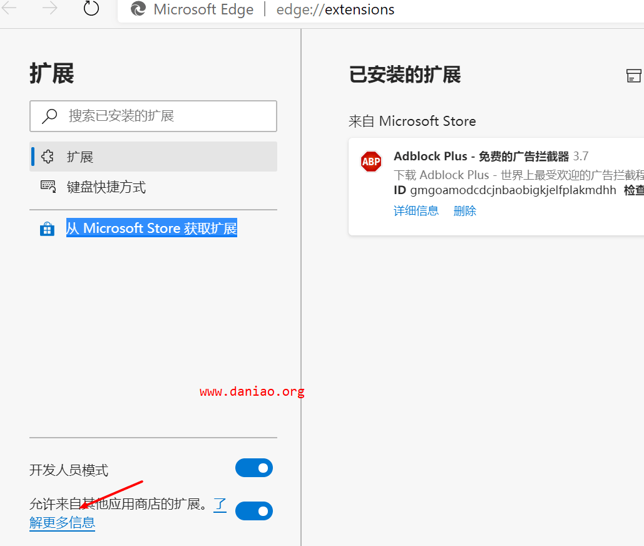
Task: Click the 开发人员模式 label text
Action: pyautogui.click(x=69, y=470)
